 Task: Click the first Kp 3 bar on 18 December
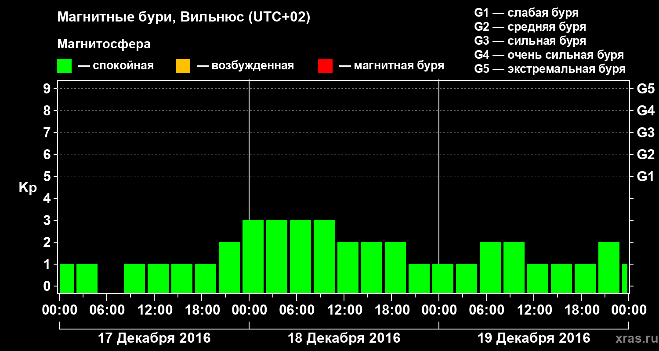pyautogui.click(x=253, y=256)
